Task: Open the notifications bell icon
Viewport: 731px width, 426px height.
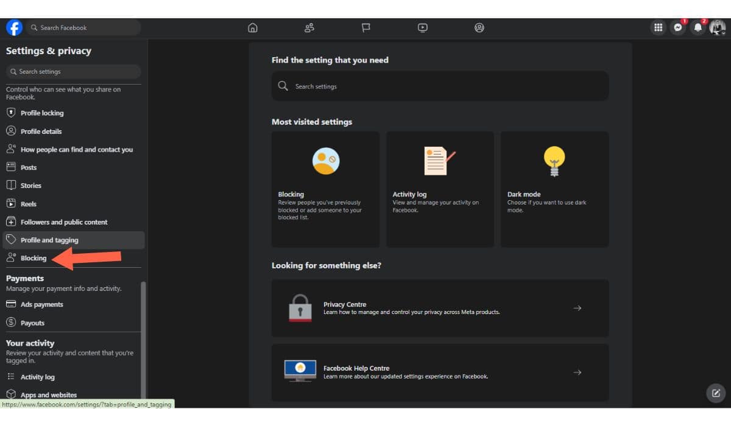Action: click(698, 27)
